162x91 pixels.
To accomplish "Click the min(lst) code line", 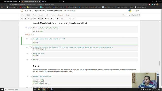I will [x=36, y=55].
